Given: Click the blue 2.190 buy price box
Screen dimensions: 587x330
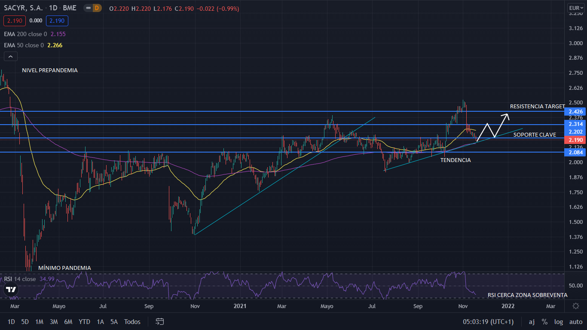Looking at the screenshot, I should coord(58,21).
